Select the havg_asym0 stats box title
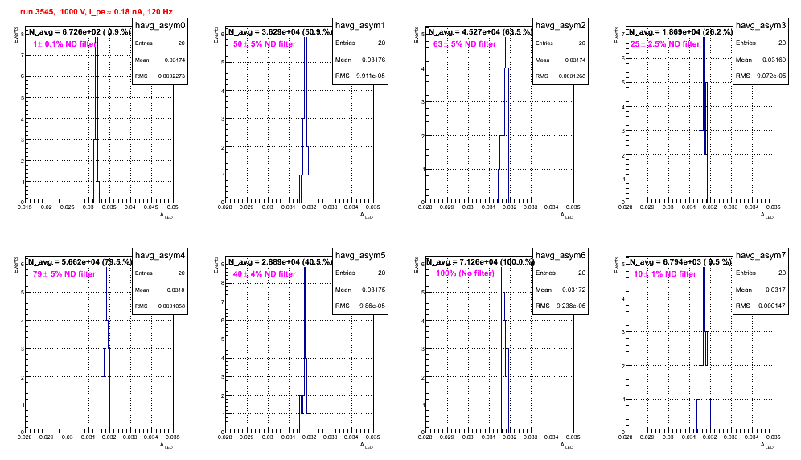This screenshot has width=801, height=460. [x=160, y=26]
